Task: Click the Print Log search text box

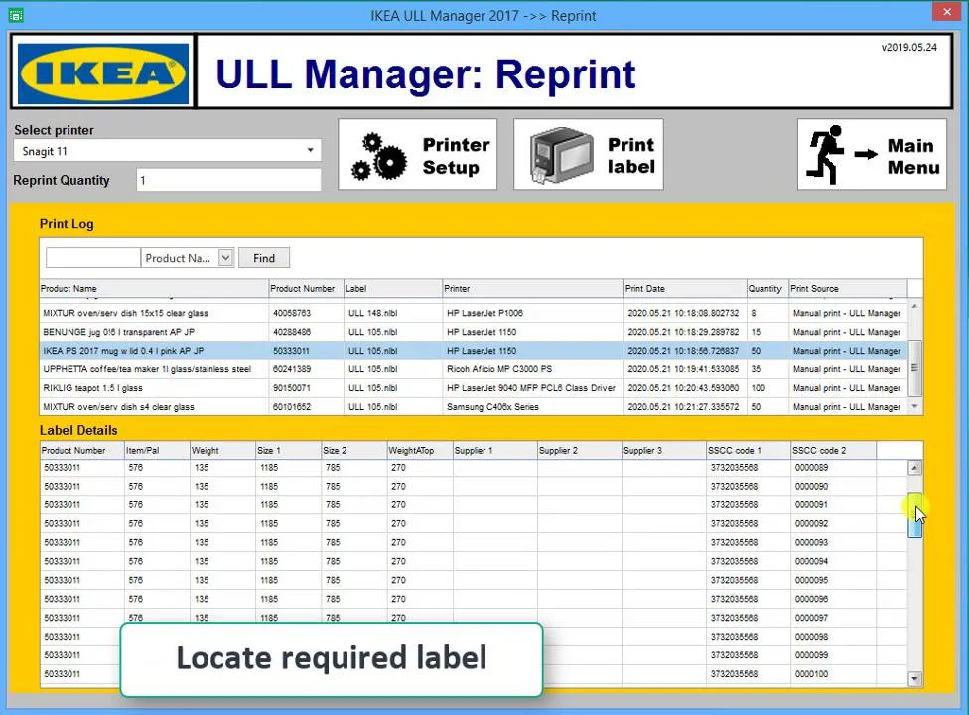Action: click(x=92, y=257)
